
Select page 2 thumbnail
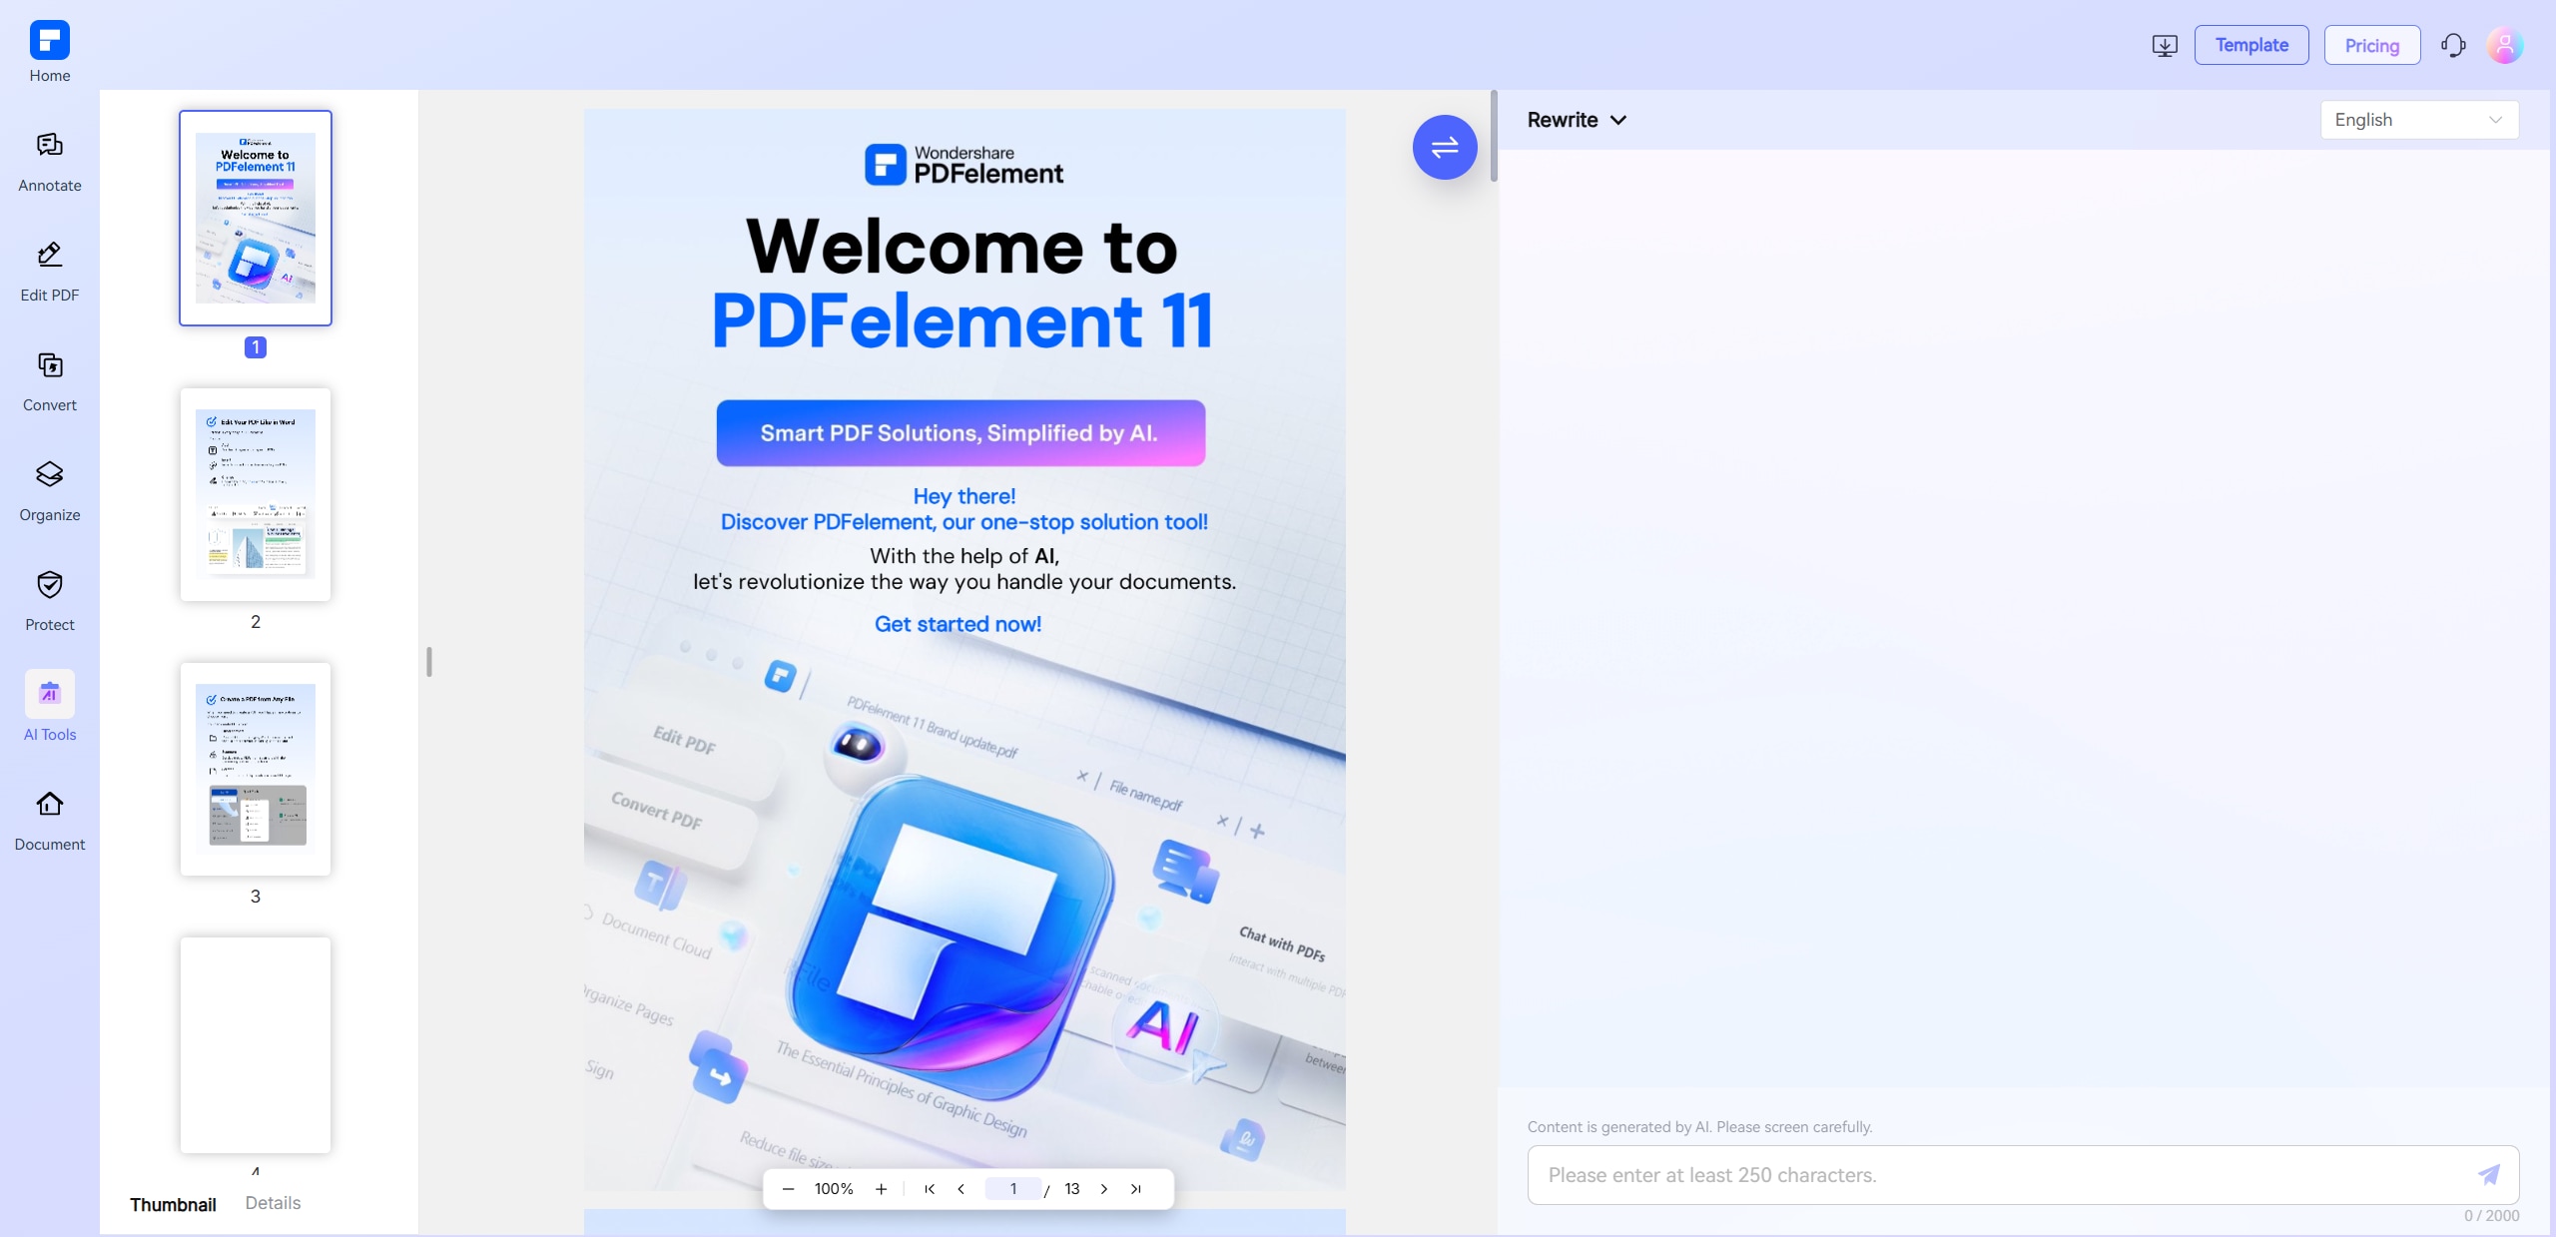[x=256, y=494]
